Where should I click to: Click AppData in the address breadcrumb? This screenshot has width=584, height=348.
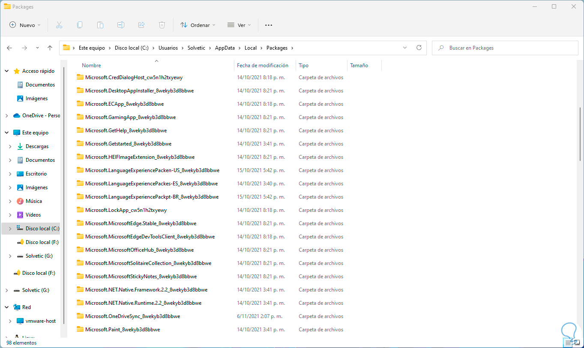225,48
